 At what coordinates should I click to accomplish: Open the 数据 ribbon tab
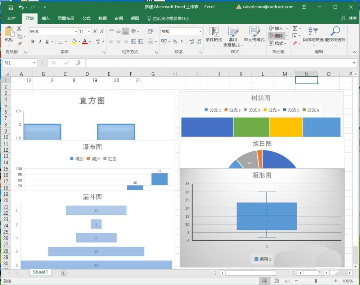[x=102, y=18]
